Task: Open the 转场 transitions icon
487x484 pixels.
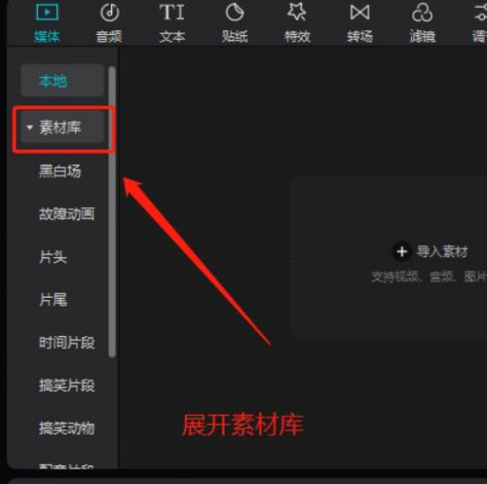Action: (x=359, y=13)
